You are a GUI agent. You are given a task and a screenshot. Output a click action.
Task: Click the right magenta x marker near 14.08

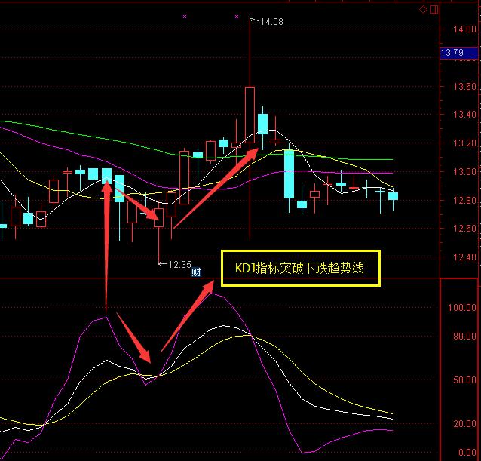[237, 16]
